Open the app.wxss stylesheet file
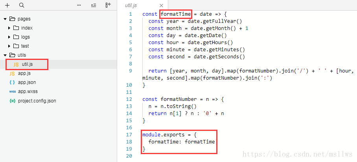 point(27,91)
